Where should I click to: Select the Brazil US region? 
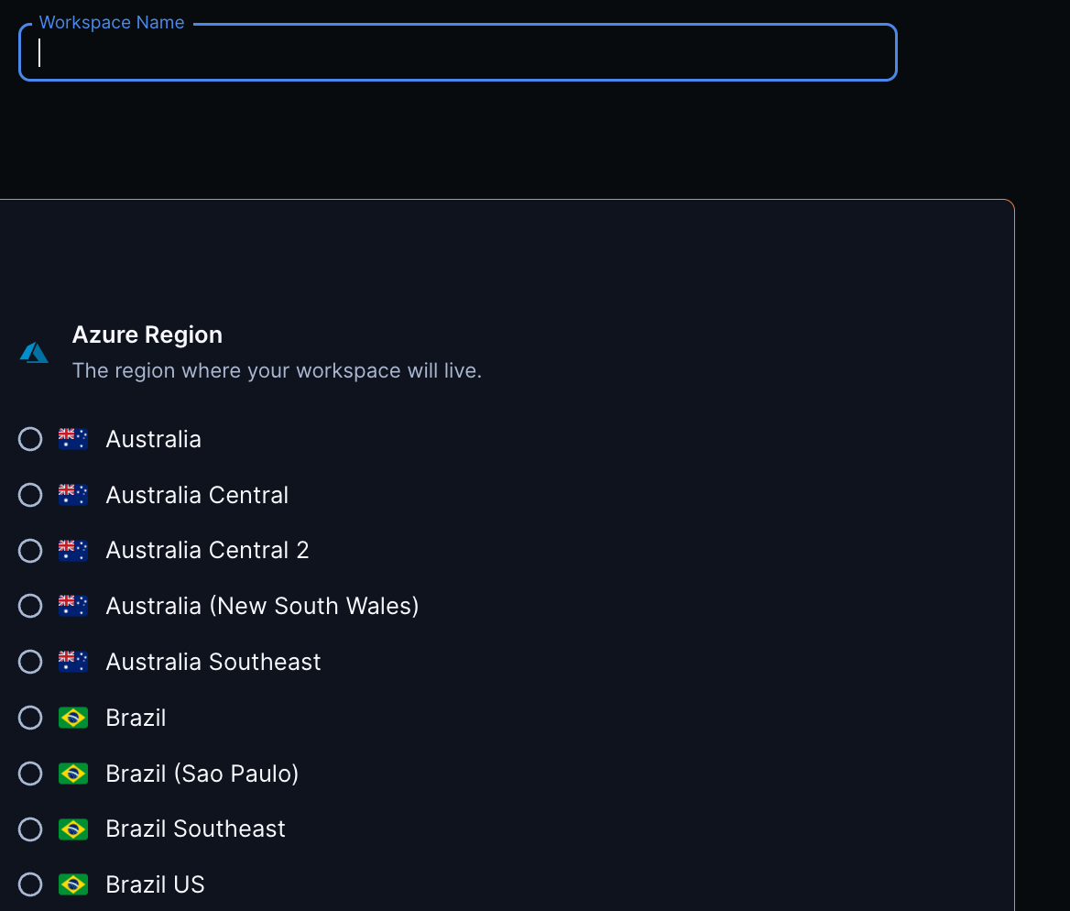point(29,884)
